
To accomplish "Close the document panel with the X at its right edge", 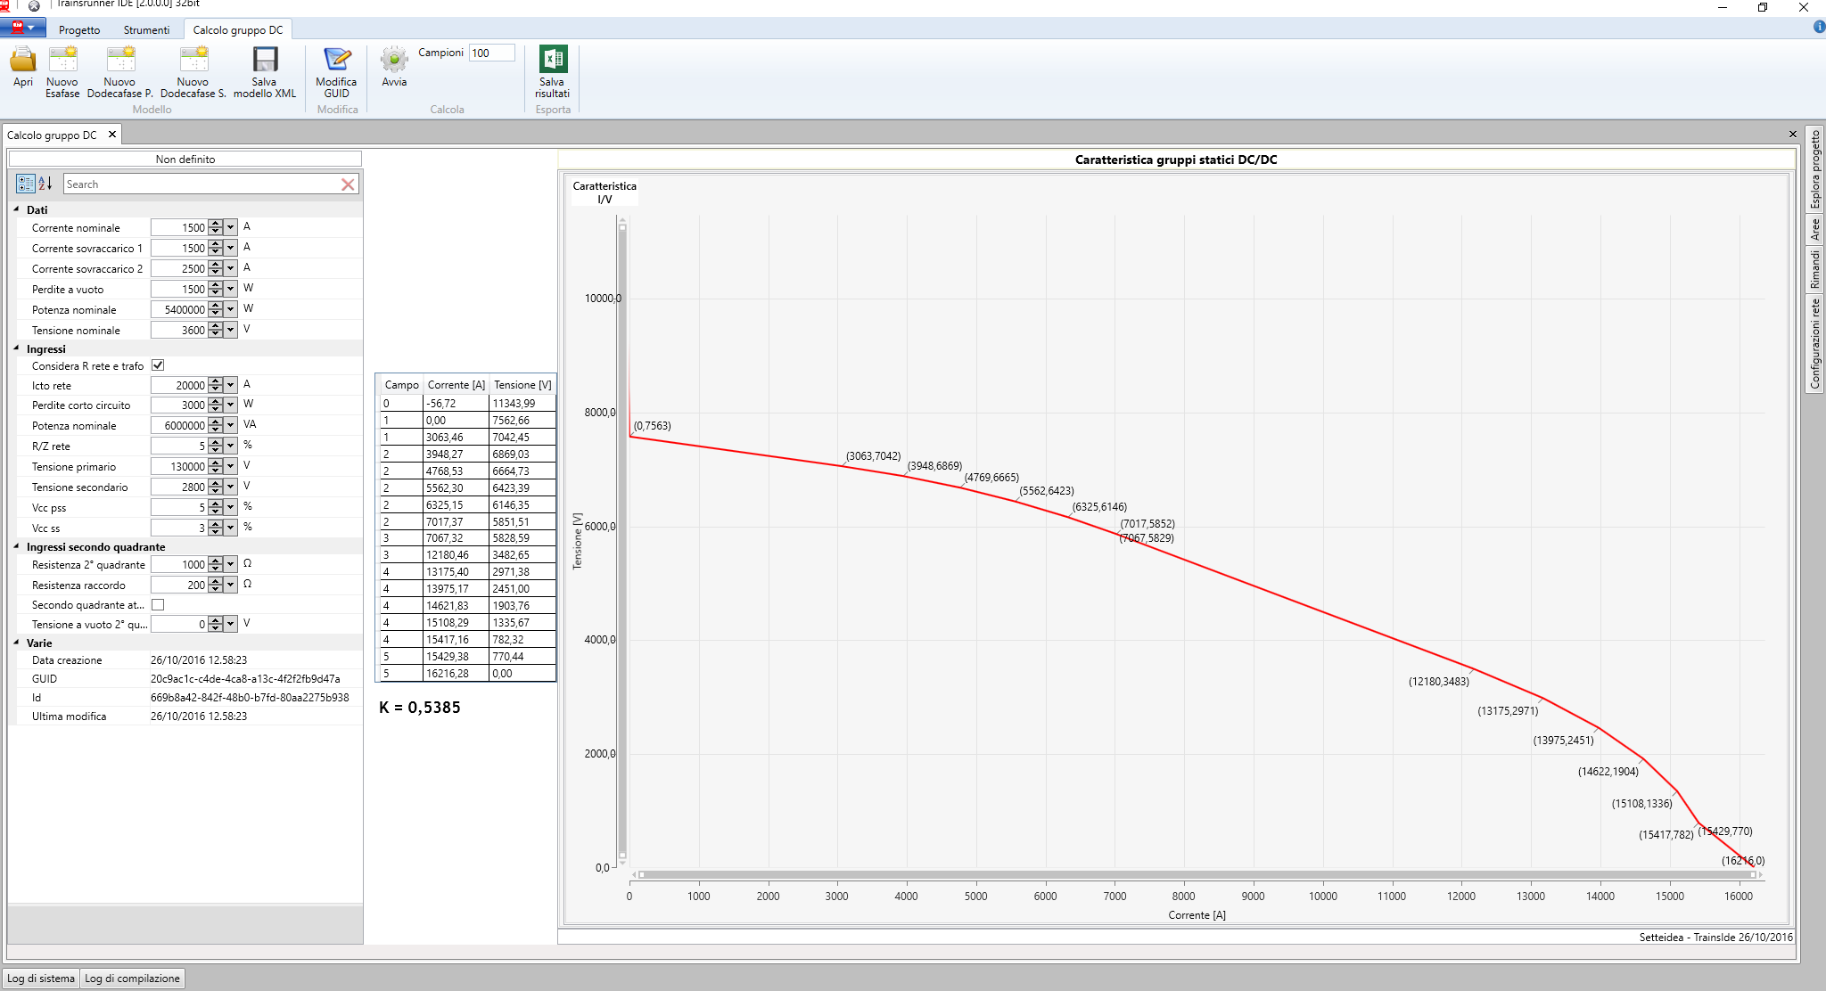I will click(x=1793, y=135).
